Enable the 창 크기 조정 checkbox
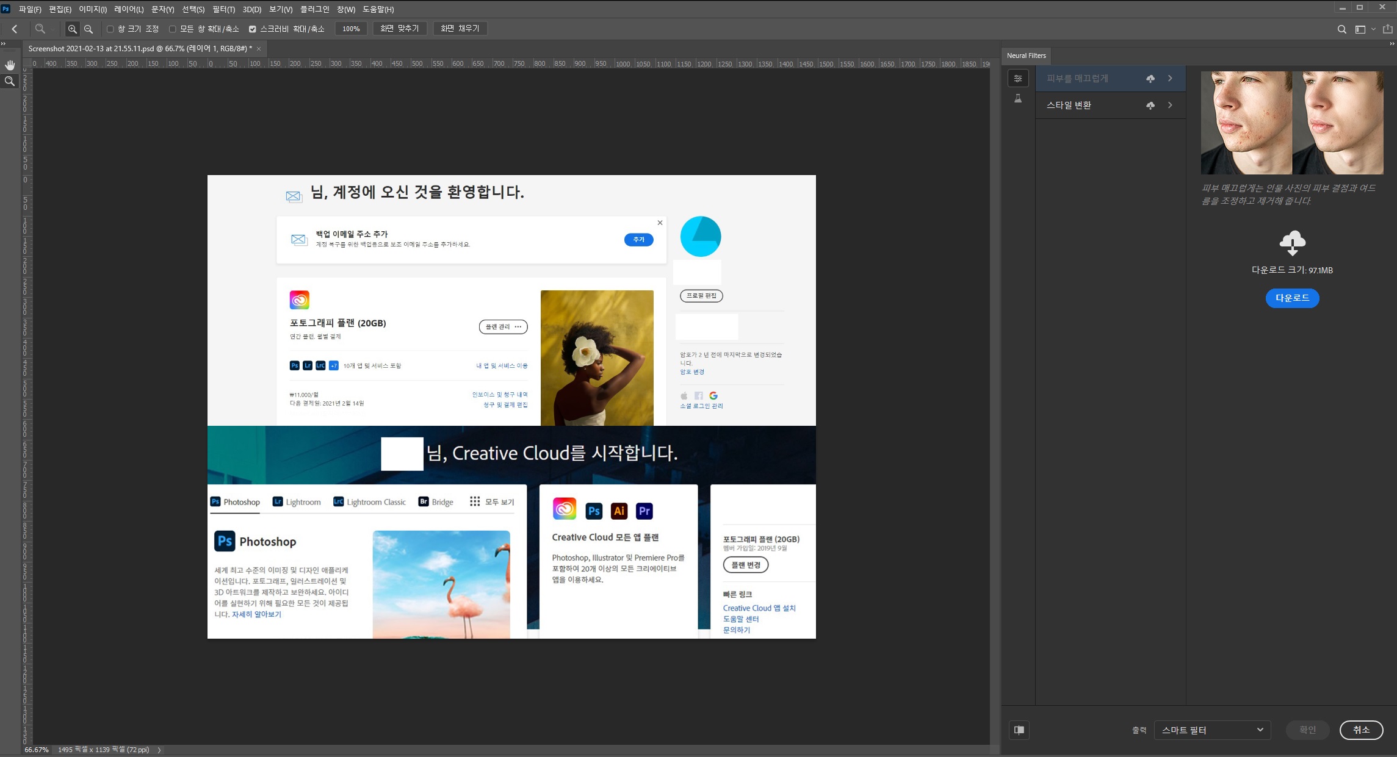The width and height of the screenshot is (1397, 757). point(110,29)
